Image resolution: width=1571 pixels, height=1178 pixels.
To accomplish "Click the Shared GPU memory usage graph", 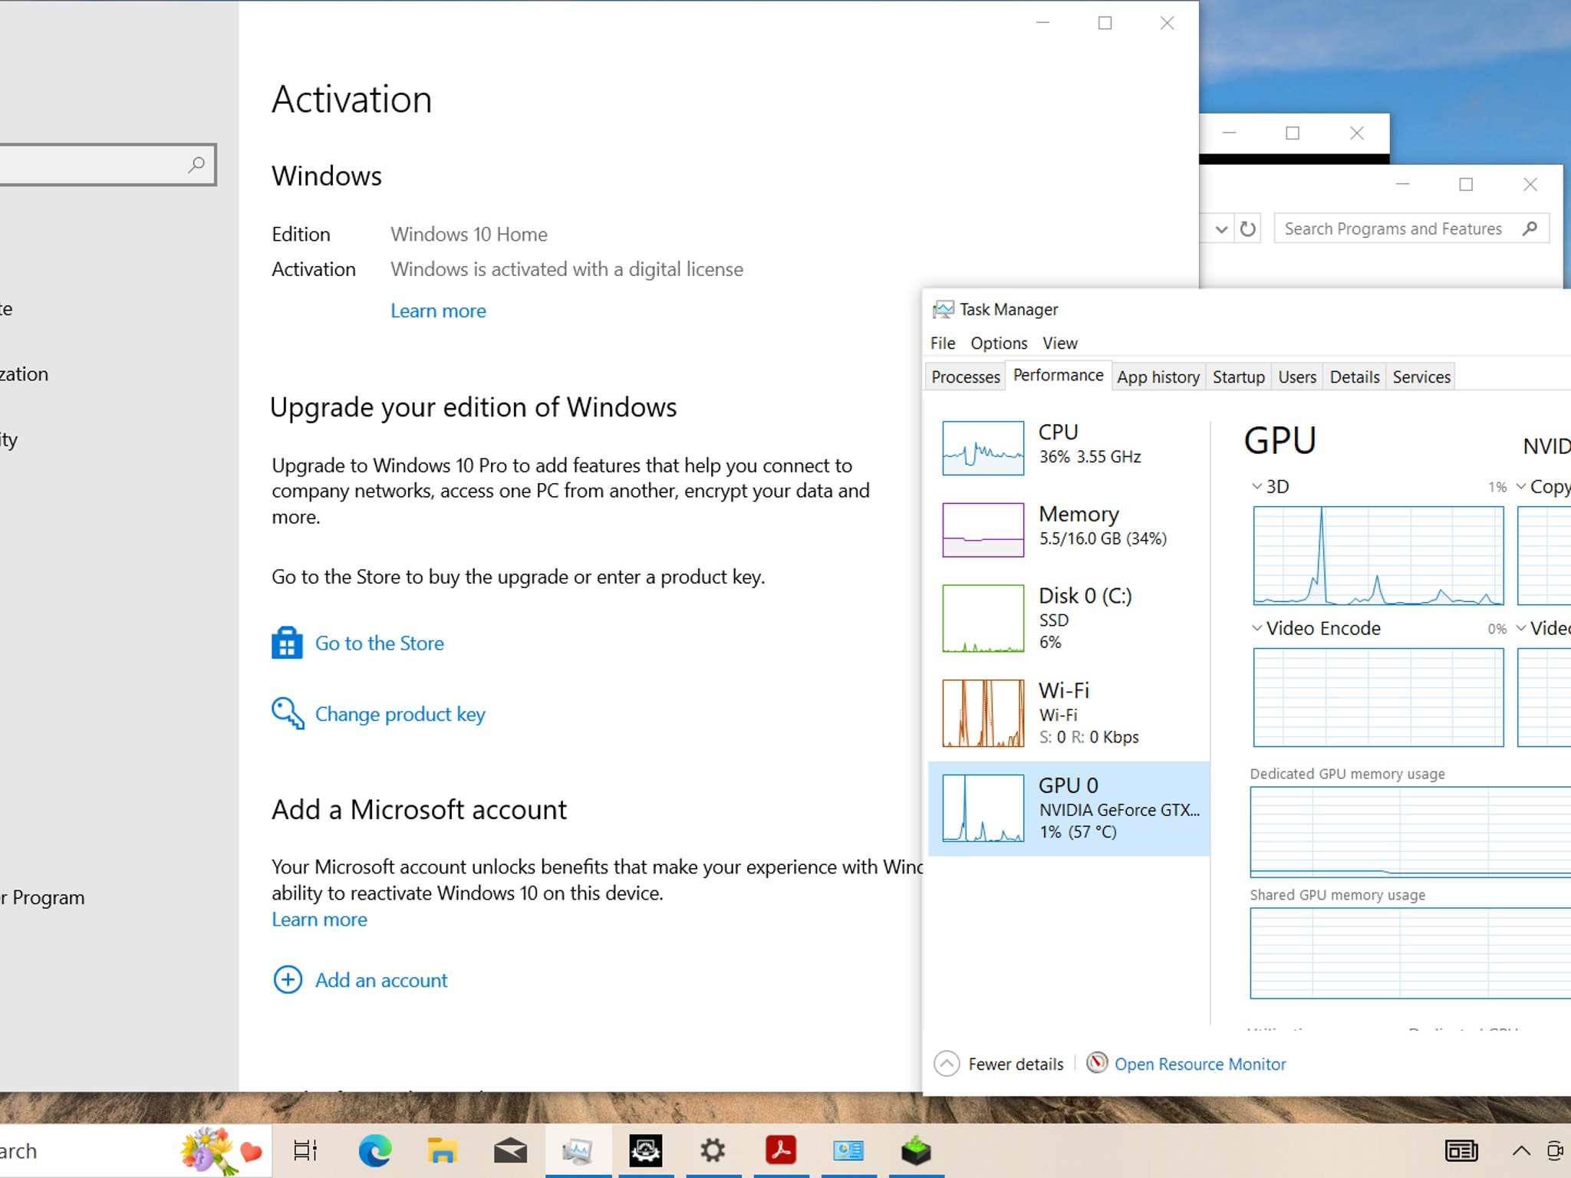I will [1411, 953].
